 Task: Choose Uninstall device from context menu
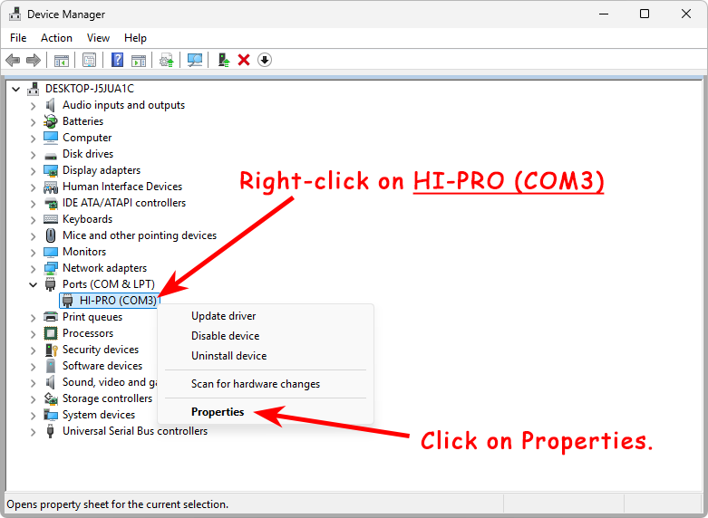(x=228, y=356)
